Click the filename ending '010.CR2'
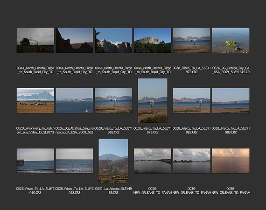This screenshot has width=266, height=210. coord(35,191)
